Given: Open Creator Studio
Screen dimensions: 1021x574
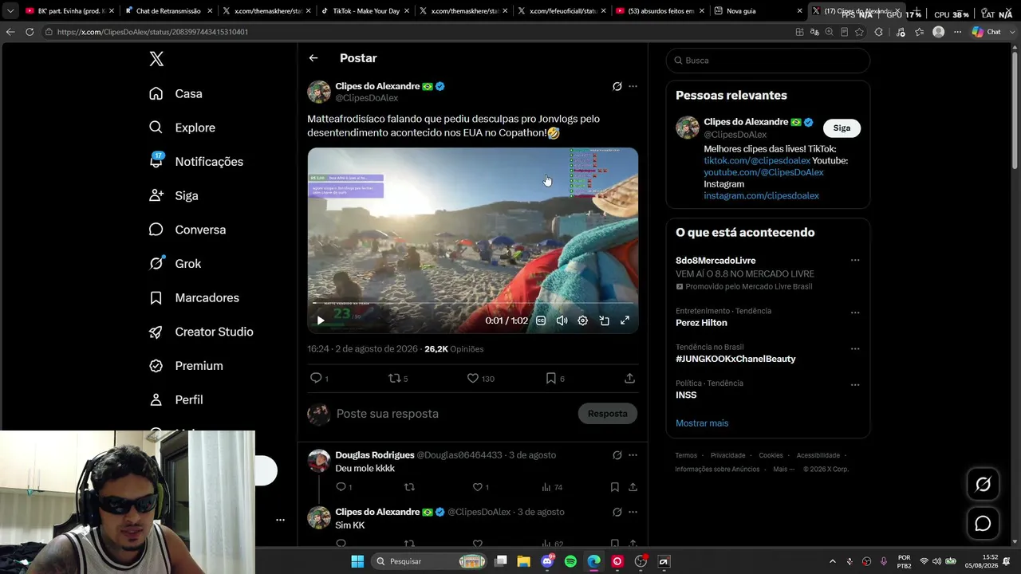Looking at the screenshot, I should tap(201, 332).
